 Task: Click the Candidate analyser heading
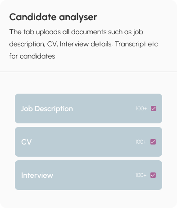click(x=53, y=17)
